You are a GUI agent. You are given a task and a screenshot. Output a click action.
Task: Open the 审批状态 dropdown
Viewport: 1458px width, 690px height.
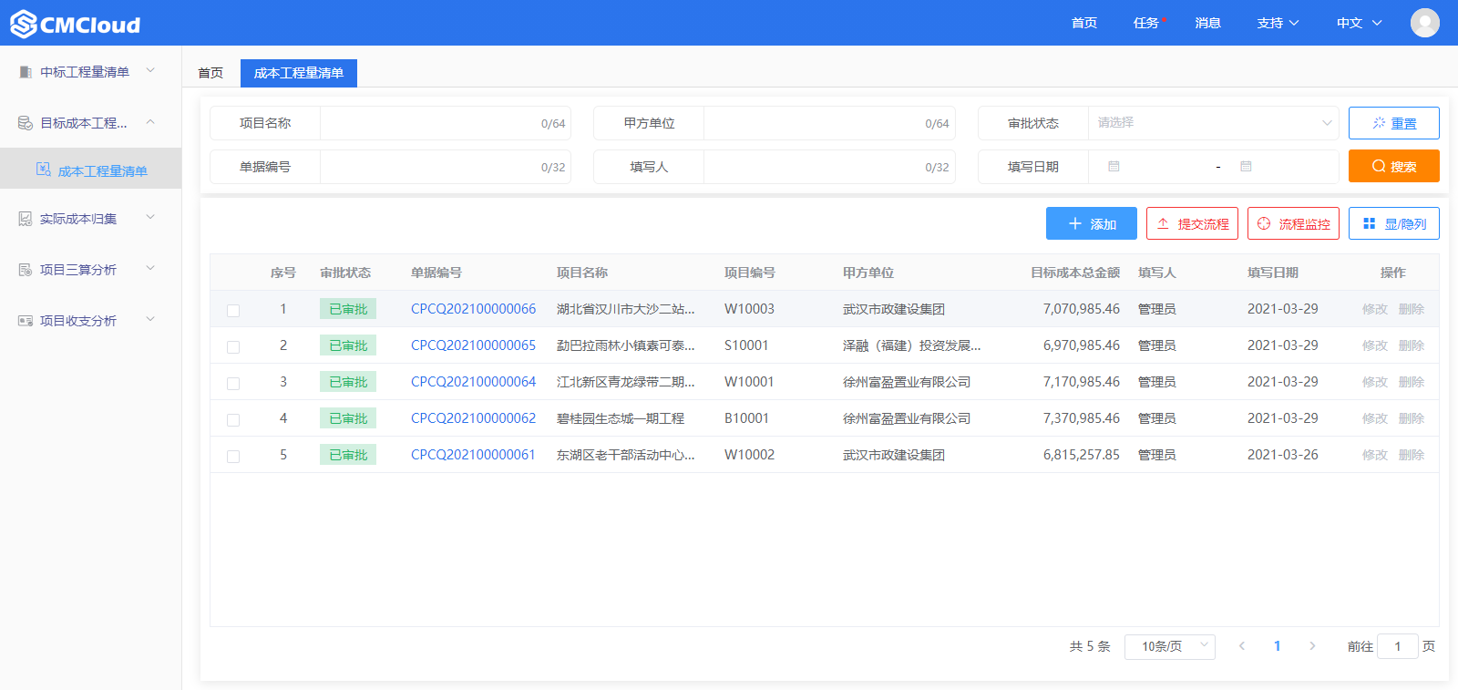[x=1213, y=123]
